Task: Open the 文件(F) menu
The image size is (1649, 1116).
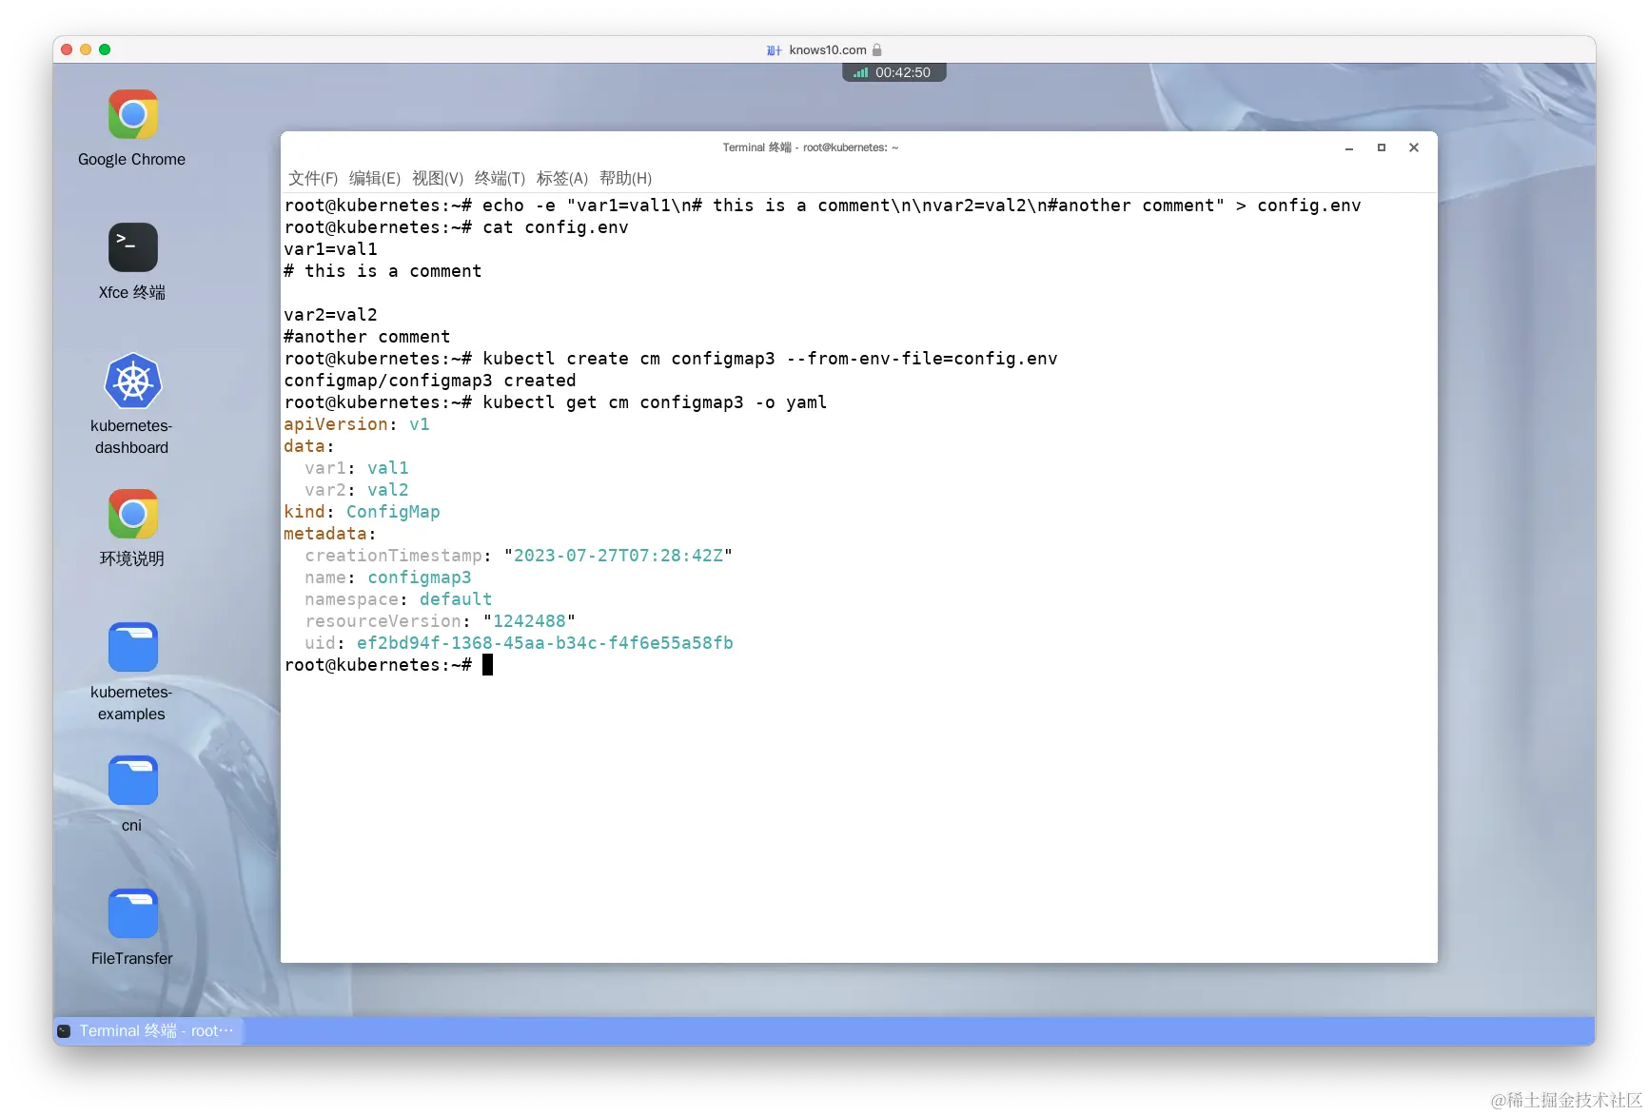Action: [x=314, y=178]
